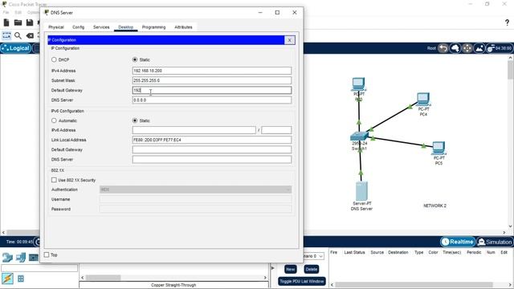
Task: Click the IPv6 Default Gateway field
Action: (212, 150)
